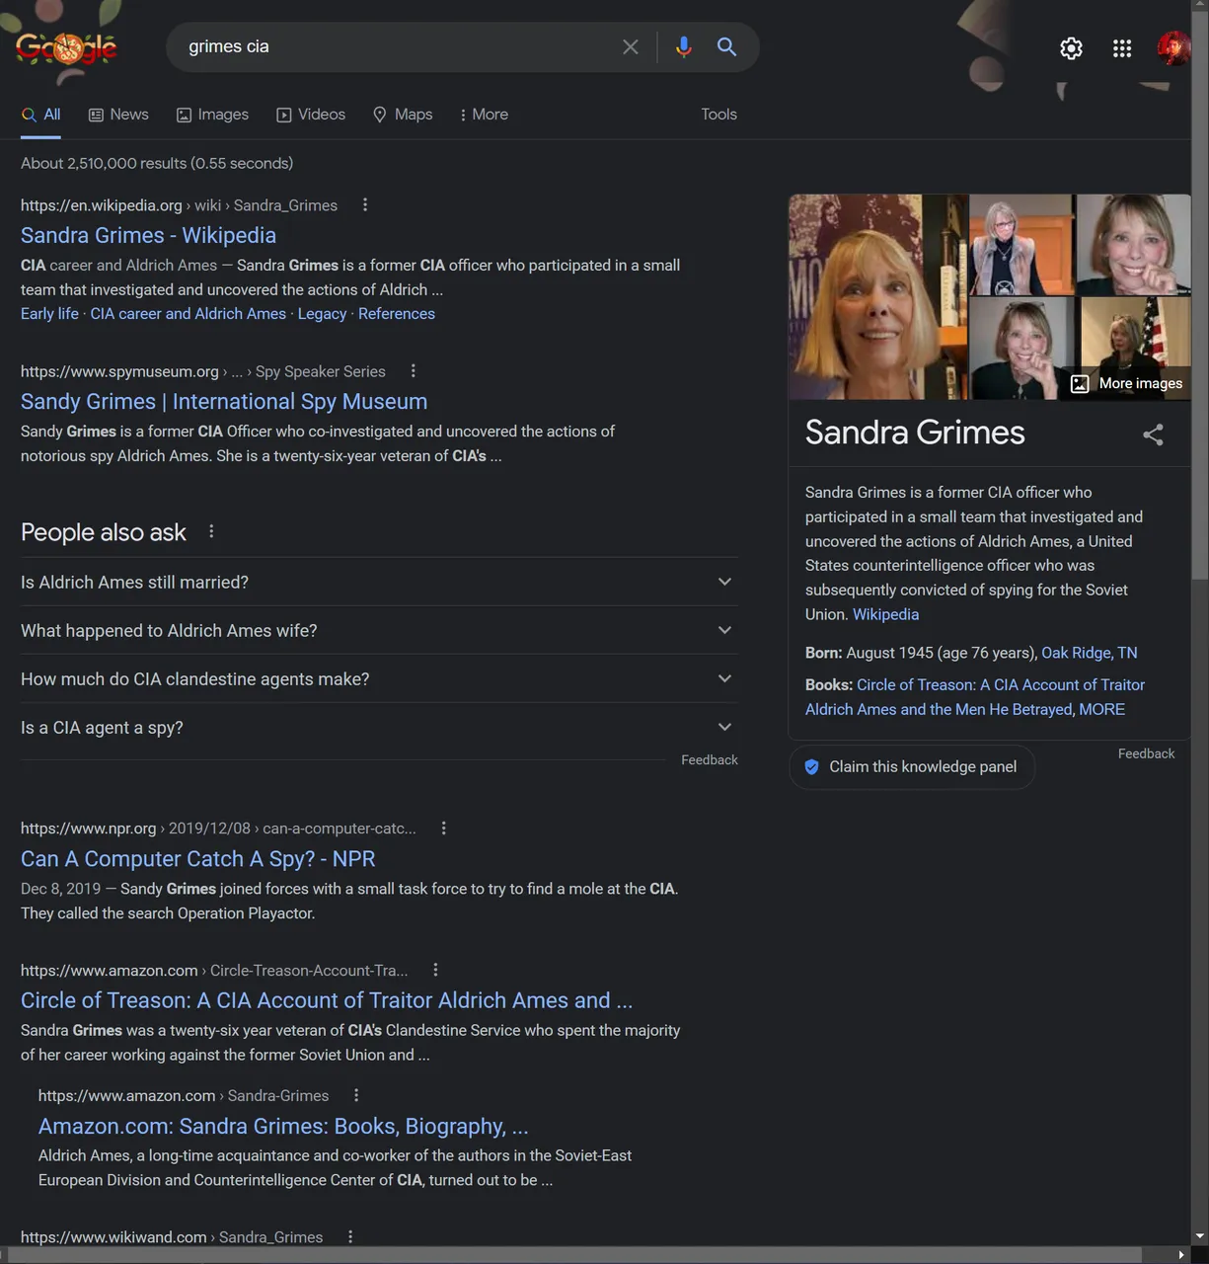The height and width of the screenshot is (1264, 1209).
Task: Click 'About 2,510,000 results' text
Action: [157, 163]
